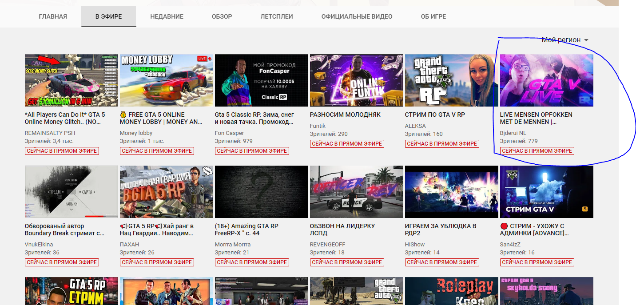636x305 pixels.
Task: Open the Online Funtik stream thumbnail
Action: coord(356,80)
